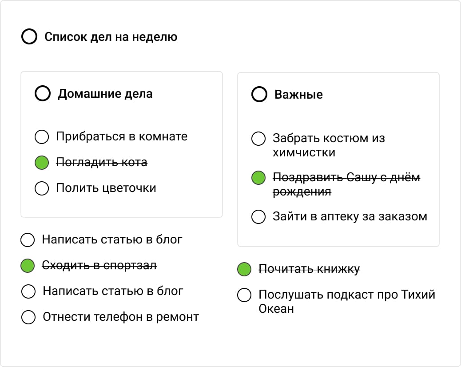Image resolution: width=461 pixels, height=367 pixels.
Task: Uncheck the green "Почитать книжку" circle
Action: [x=244, y=269]
